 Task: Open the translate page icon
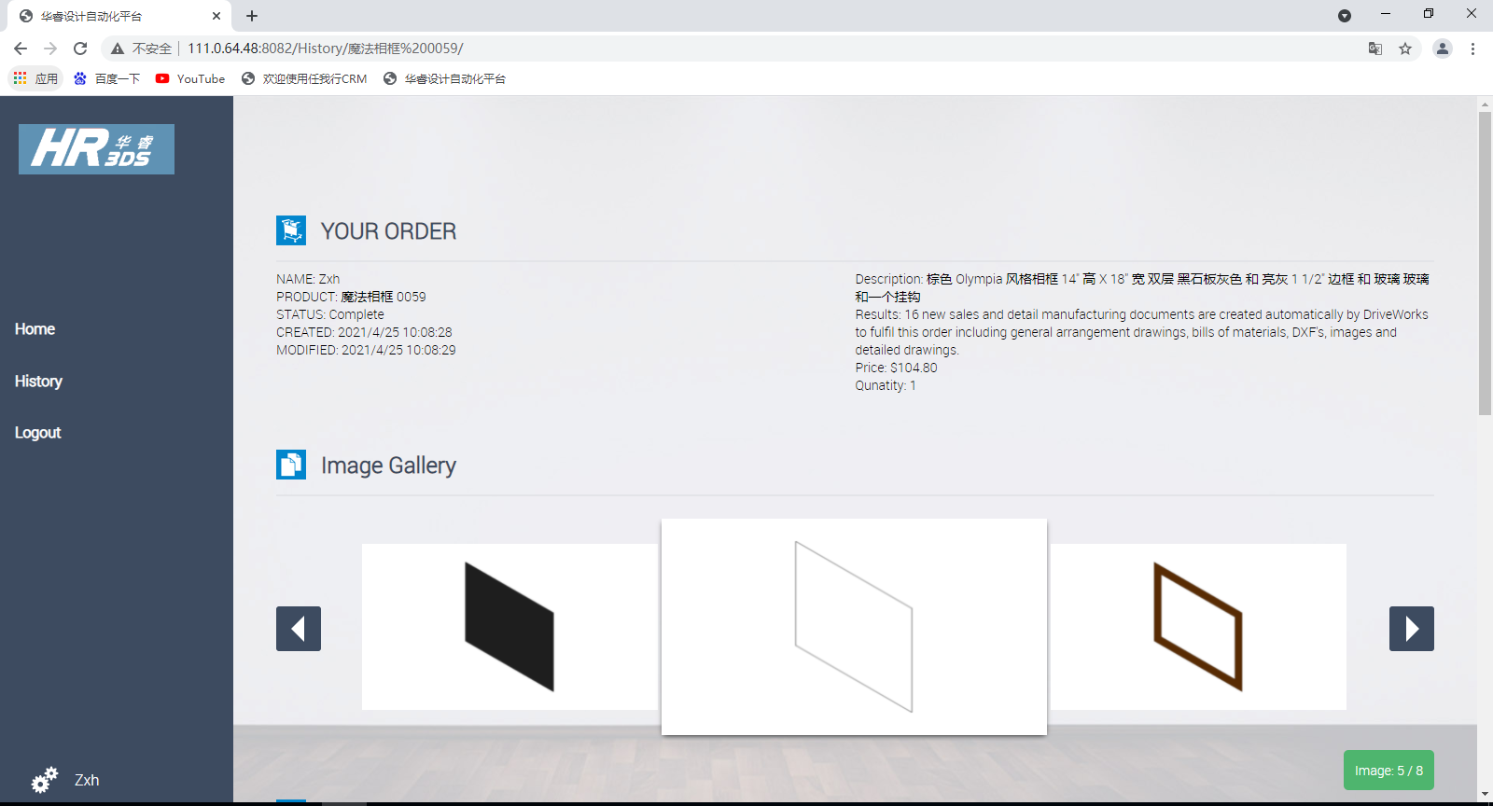point(1375,49)
